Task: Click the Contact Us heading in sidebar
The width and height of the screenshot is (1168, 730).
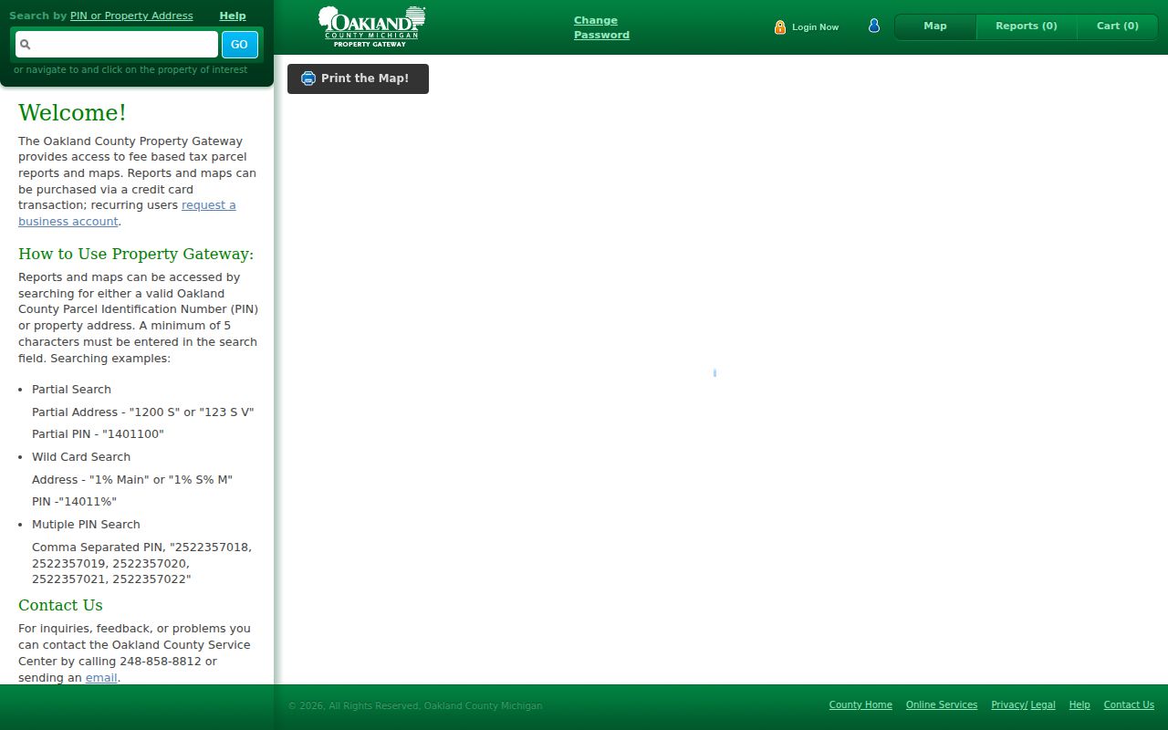Action: [x=60, y=606]
